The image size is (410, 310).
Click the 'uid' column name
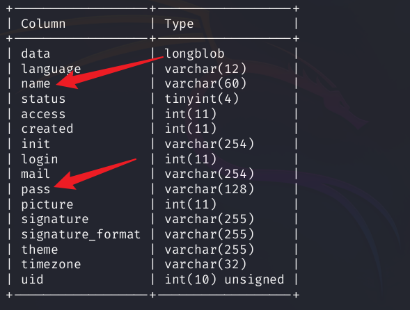[32, 279]
